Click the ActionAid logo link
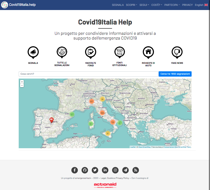 tap(105, 185)
